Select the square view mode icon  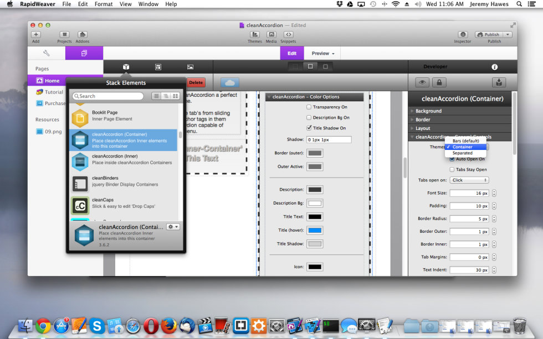pos(325,66)
